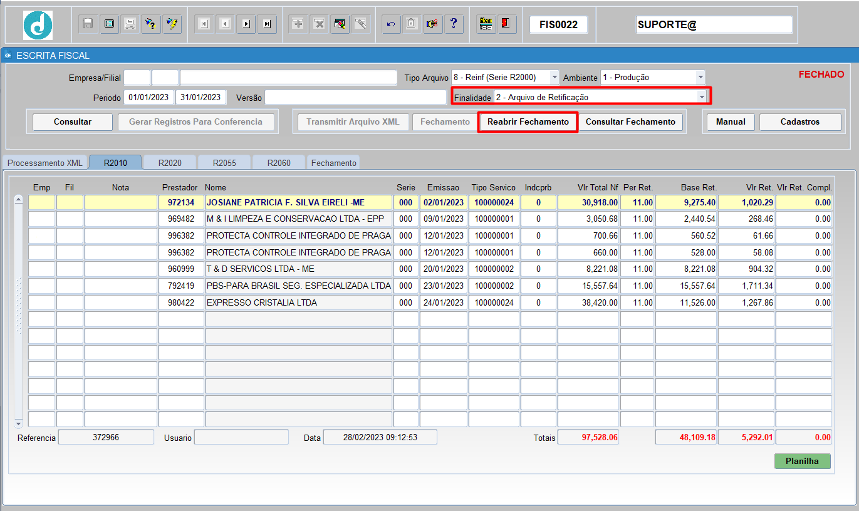This screenshot has height=511, width=859.
Task: Switch to the Fechamento tab
Action: pos(333,163)
